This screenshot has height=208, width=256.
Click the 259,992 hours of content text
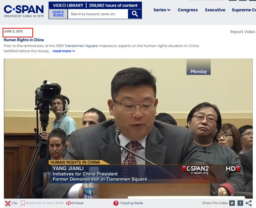pos(113,6)
